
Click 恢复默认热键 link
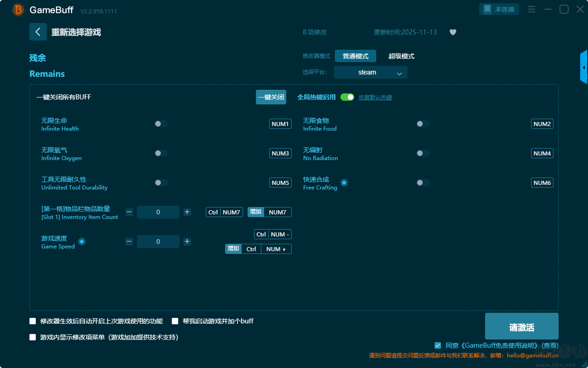pos(375,98)
